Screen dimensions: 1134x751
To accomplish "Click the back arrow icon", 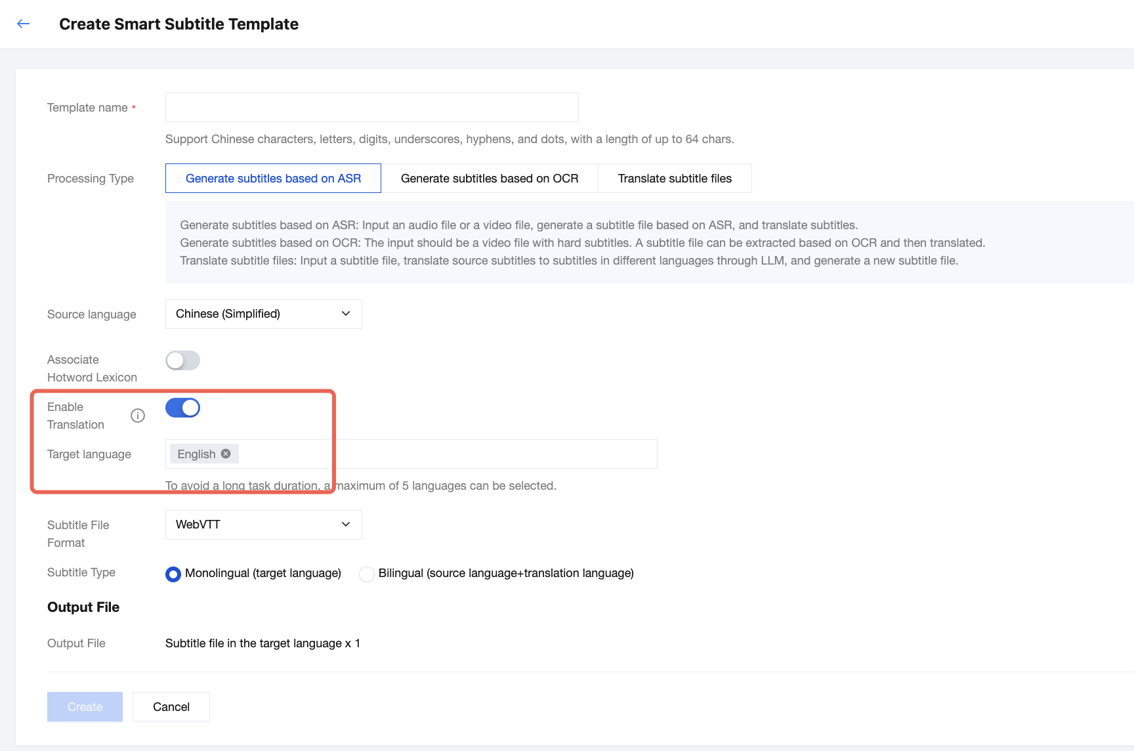I will [x=24, y=24].
